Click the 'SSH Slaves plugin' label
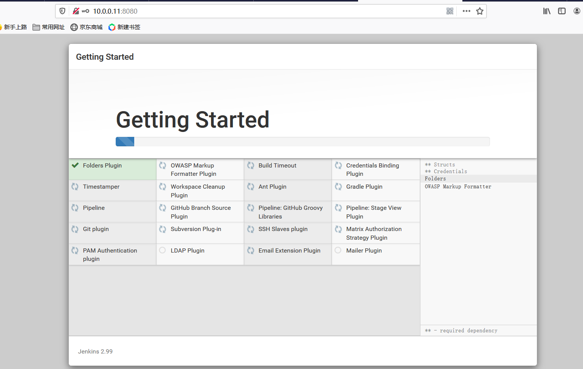The height and width of the screenshot is (369, 583). [x=283, y=229]
